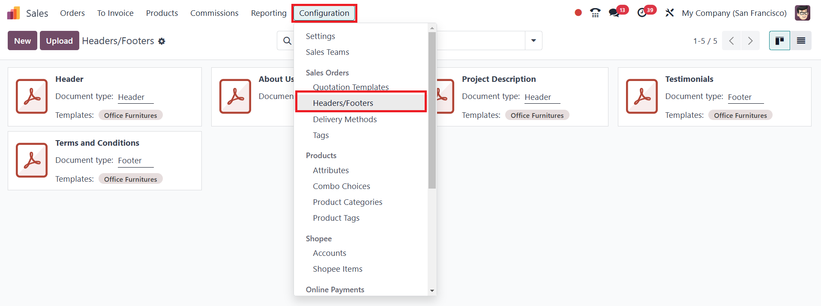The image size is (821, 306).
Task: Open the Testimonials PDF thumbnail
Action: [x=641, y=96]
